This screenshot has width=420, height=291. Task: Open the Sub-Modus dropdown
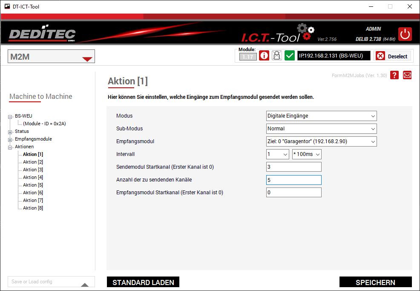321,129
